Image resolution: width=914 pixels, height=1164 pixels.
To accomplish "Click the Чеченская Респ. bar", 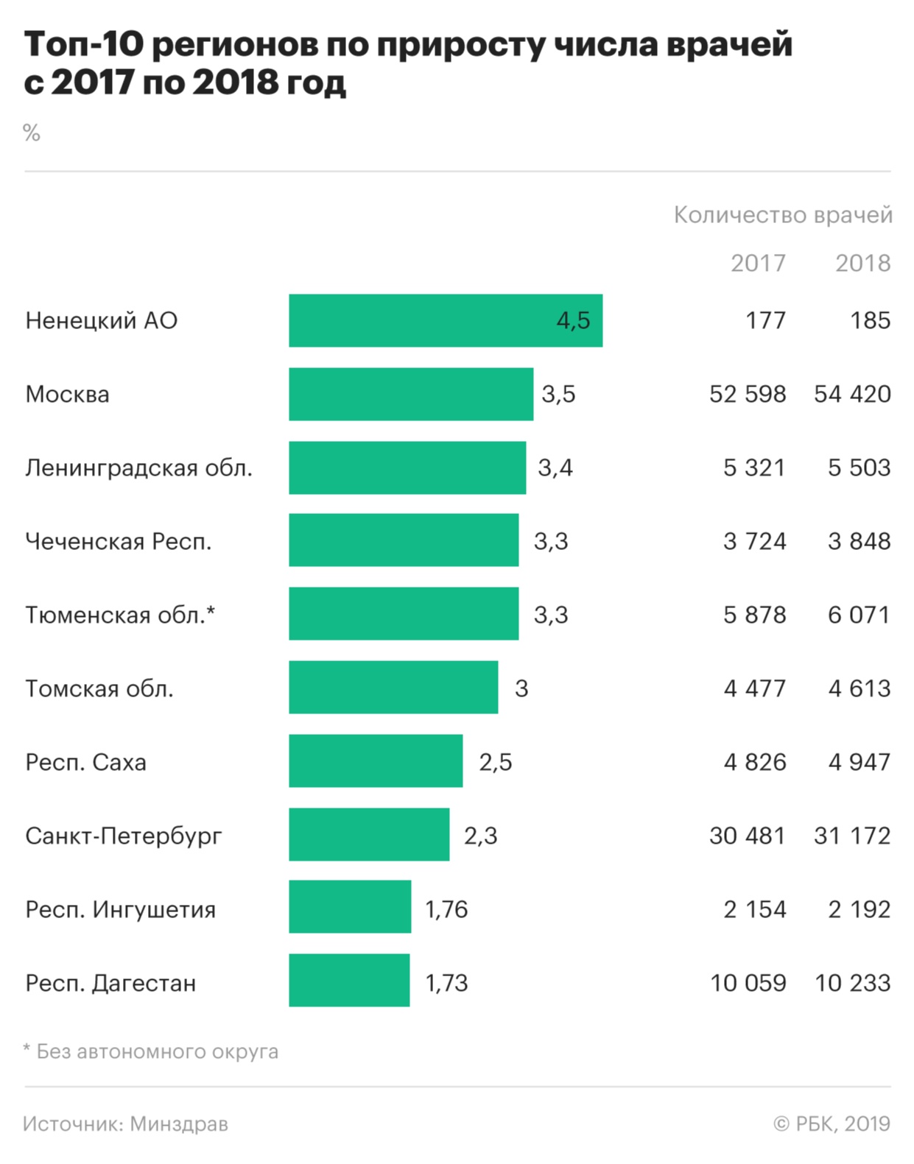I will click(403, 540).
